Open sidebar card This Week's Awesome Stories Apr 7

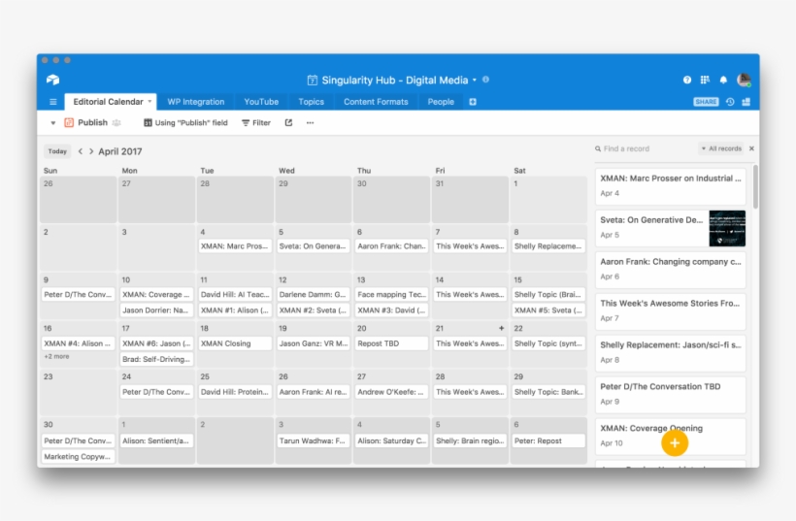pyautogui.click(x=670, y=311)
